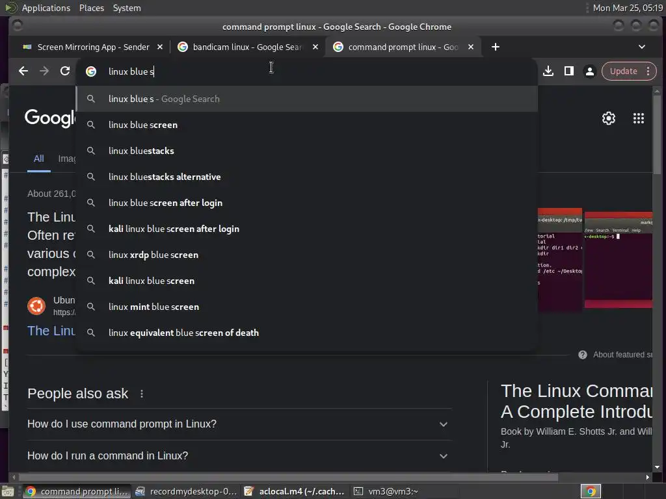Select suggestion 'linux blue s - Google Search'

[307, 99]
